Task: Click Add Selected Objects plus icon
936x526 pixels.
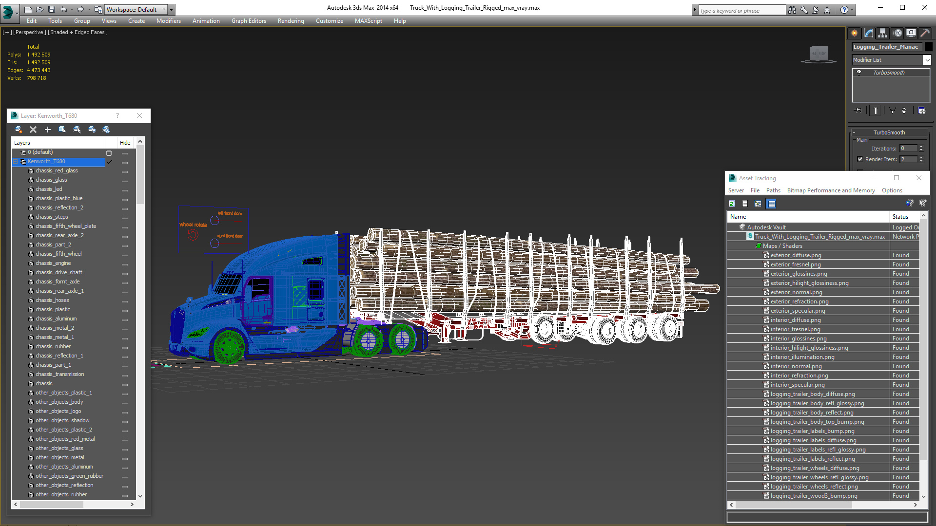Action: point(48,130)
